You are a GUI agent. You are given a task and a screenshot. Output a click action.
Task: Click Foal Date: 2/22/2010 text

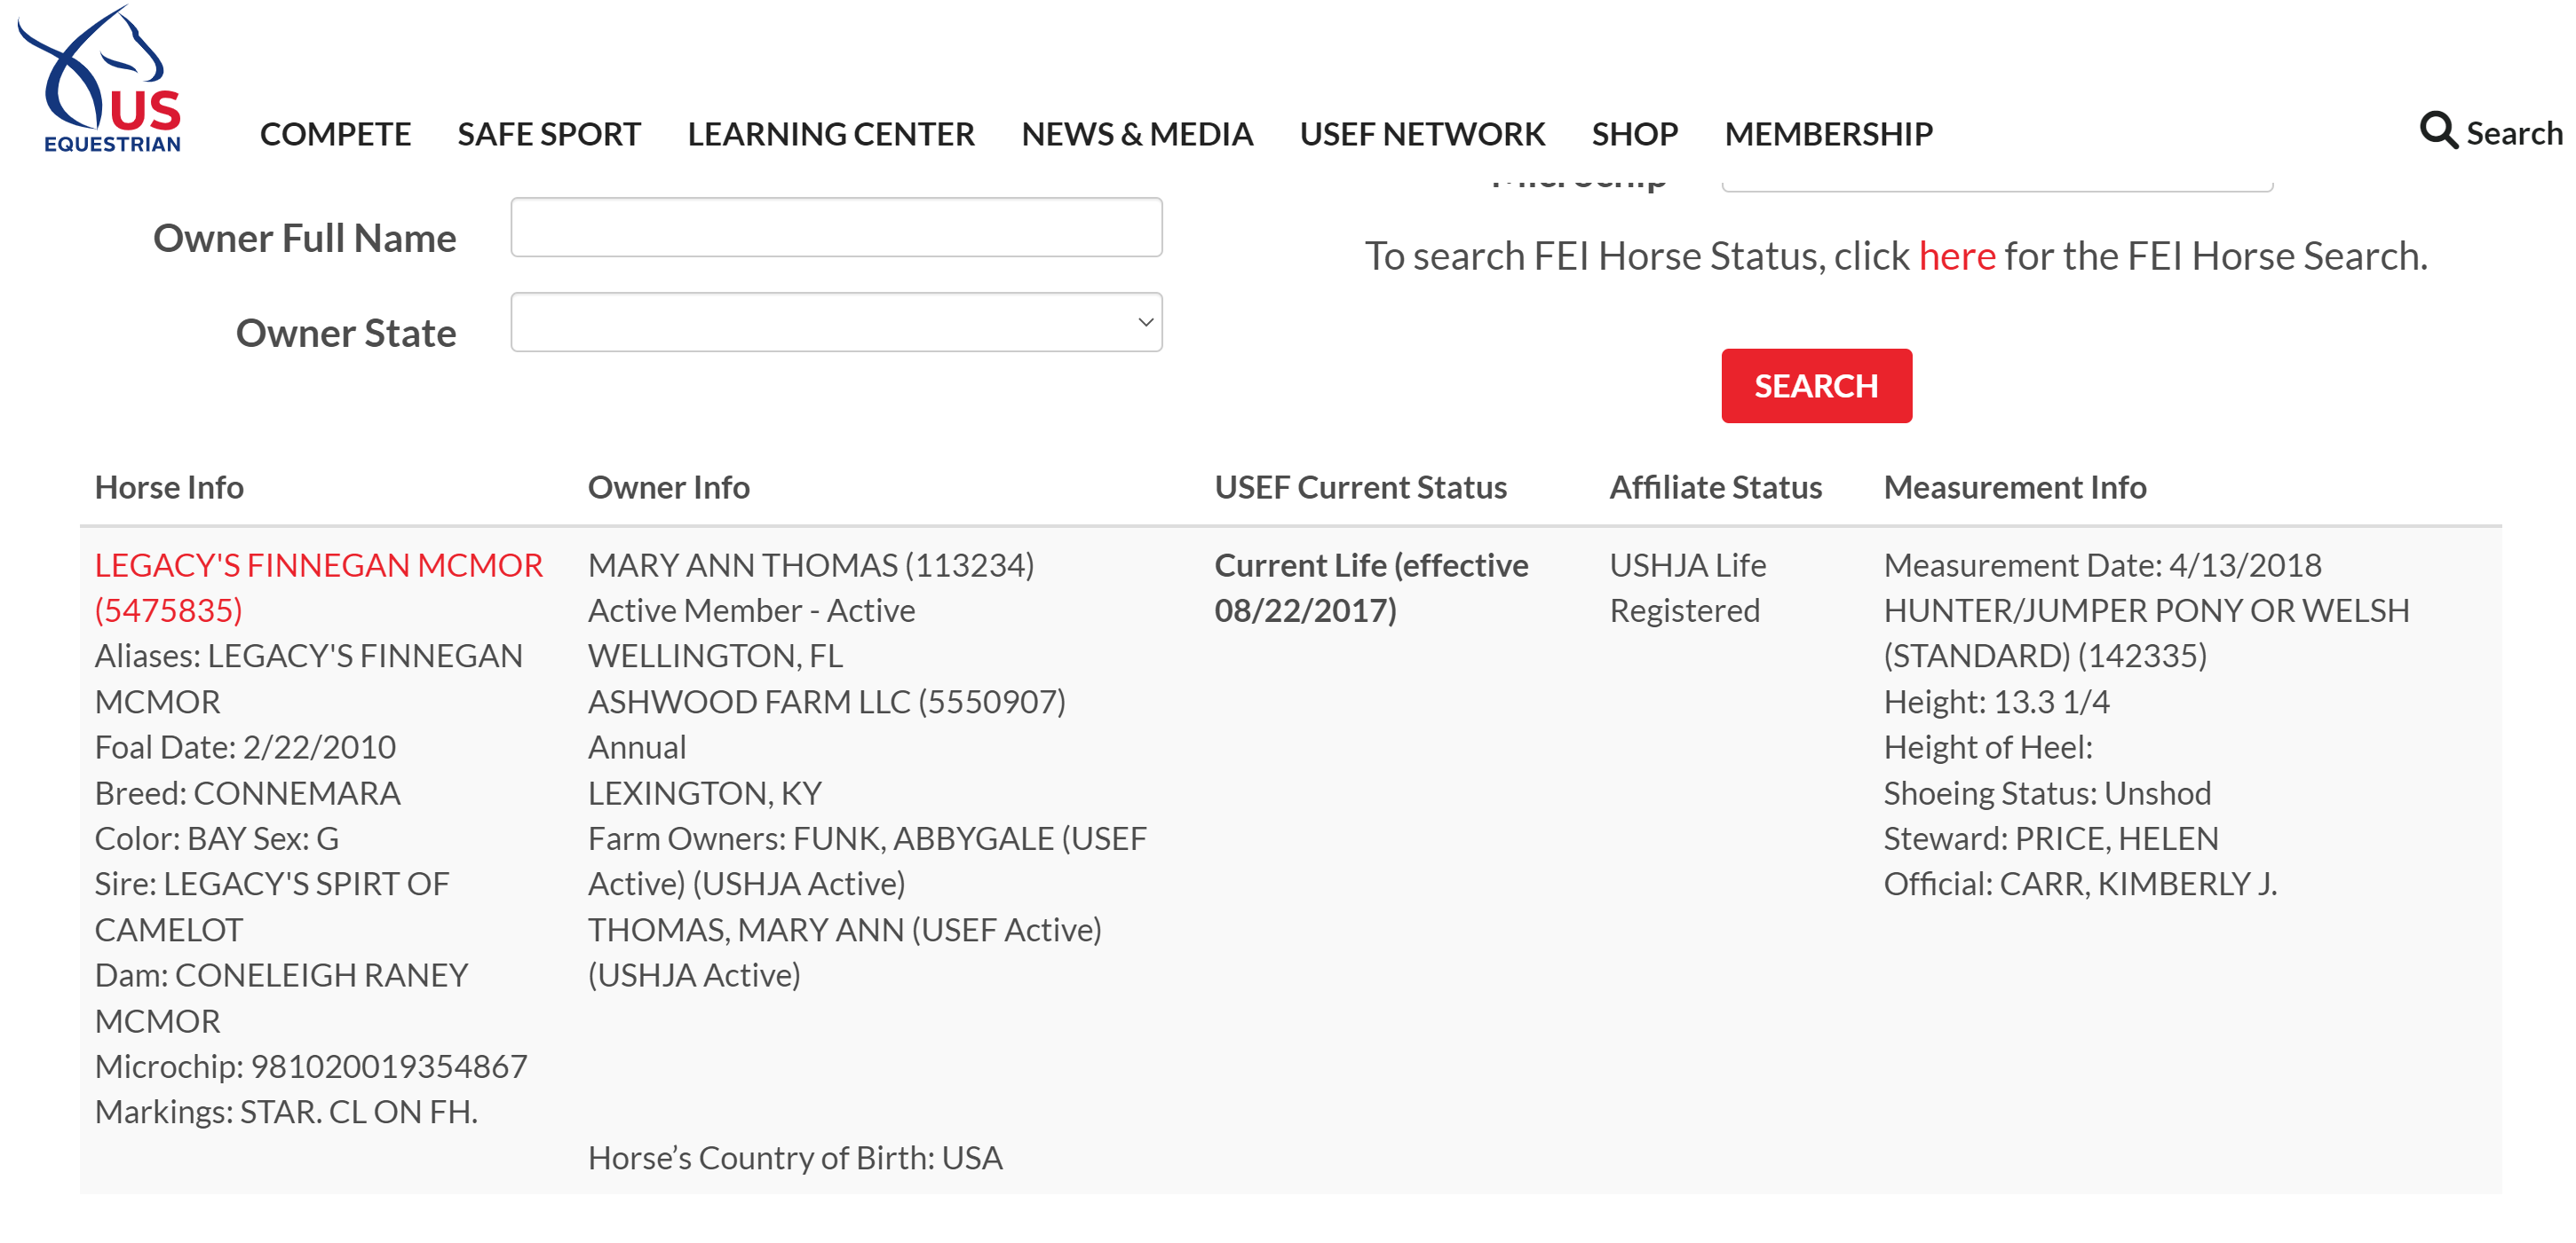pyautogui.click(x=245, y=747)
